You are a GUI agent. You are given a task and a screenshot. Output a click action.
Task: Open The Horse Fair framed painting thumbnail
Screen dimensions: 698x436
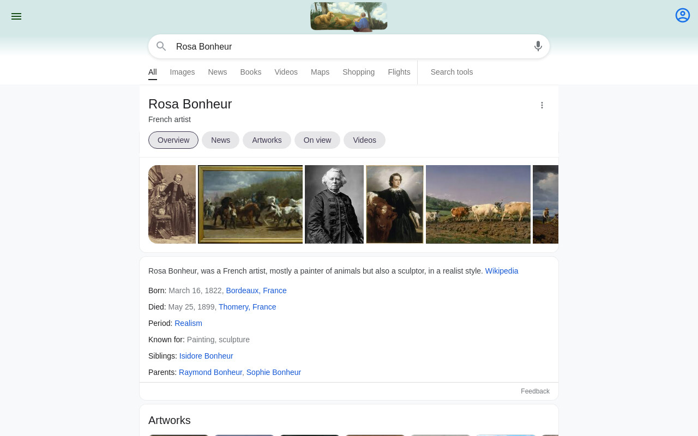click(x=250, y=204)
